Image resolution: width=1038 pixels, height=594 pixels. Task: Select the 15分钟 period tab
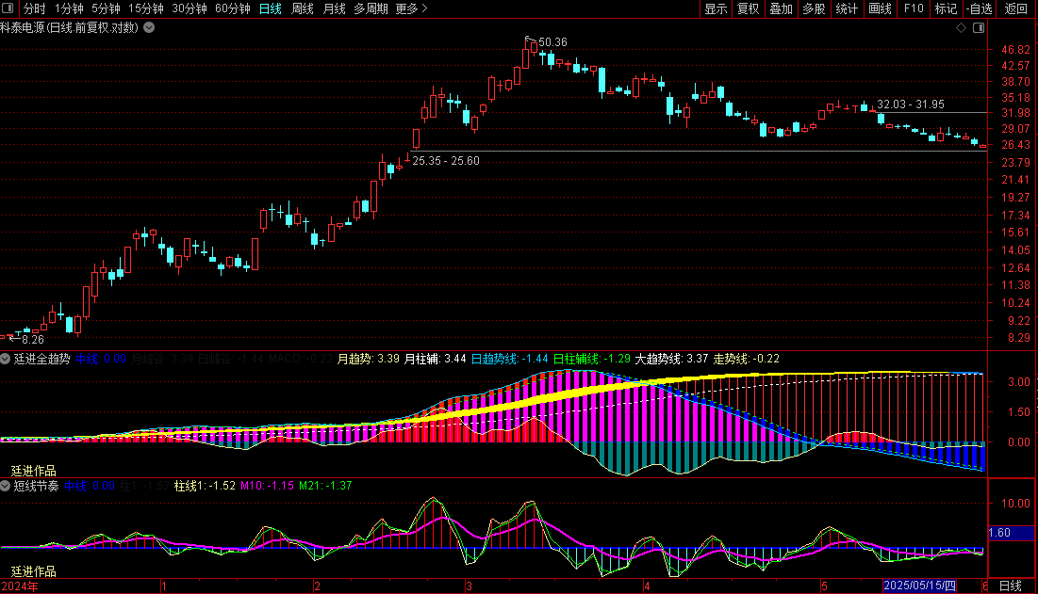145,8
